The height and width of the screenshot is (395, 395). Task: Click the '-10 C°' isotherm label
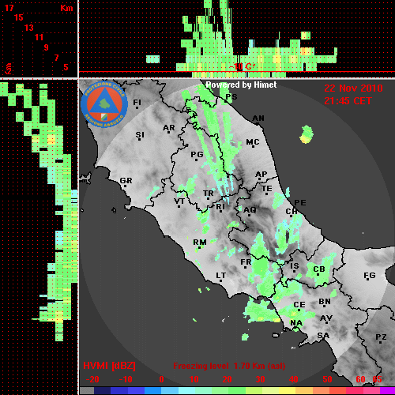click(242, 66)
